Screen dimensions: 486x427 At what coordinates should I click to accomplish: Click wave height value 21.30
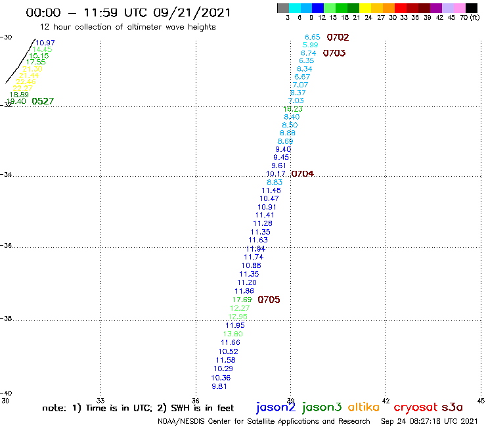tap(33, 69)
